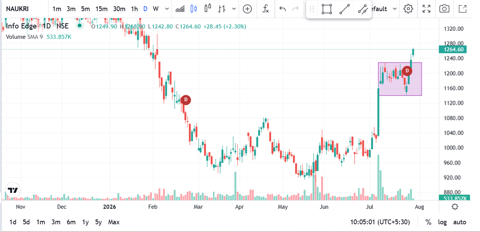
Task: Click the green market status dot
Action: pos(80,26)
